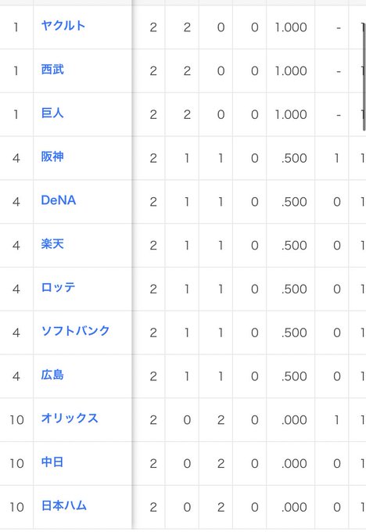The width and height of the screenshot is (366, 532).
Task: Select the rank 4 cell for DeNA
Action: 16,202
